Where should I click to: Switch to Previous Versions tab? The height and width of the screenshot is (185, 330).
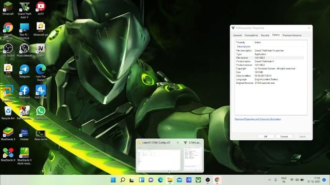tap(292, 35)
